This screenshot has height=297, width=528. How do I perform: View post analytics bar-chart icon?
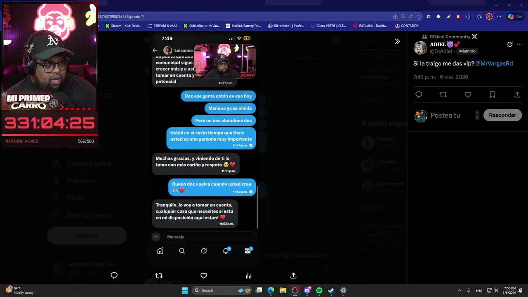click(x=248, y=276)
